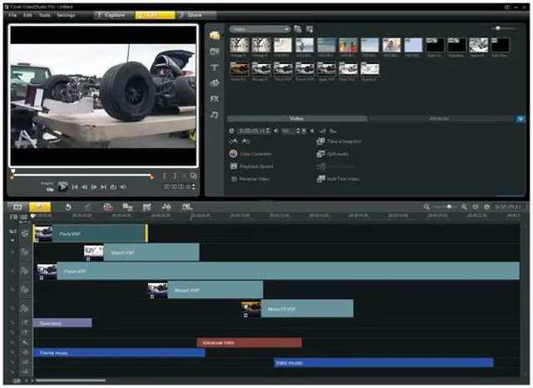The width and height of the screenshot is (533, 388).
Task: Click Play button in preview panel
Action: 63,187
